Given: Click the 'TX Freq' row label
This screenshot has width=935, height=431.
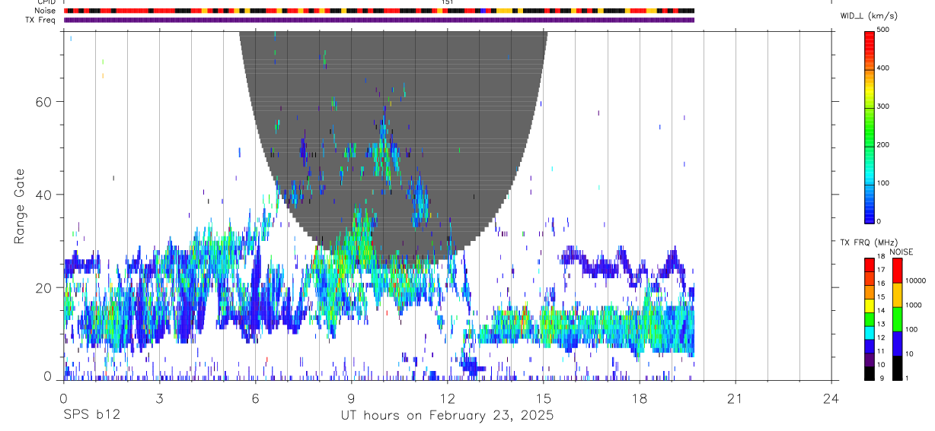Looking at the screenshot, I should pyautogui.click(x=41, y=20).
